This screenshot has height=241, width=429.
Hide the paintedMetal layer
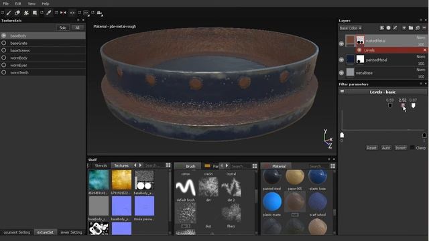pyautogui.click(x=341, y=60)
